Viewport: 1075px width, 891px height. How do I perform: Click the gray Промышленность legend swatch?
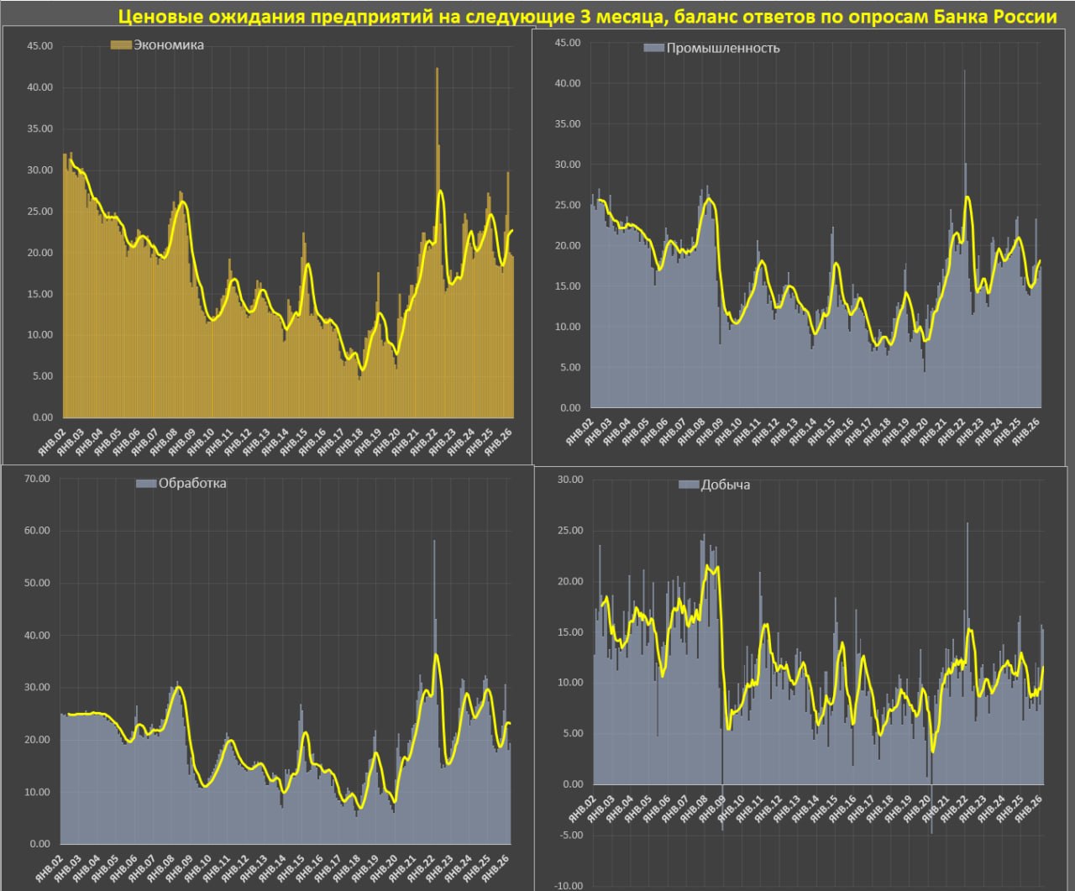[x=653, y=49]
